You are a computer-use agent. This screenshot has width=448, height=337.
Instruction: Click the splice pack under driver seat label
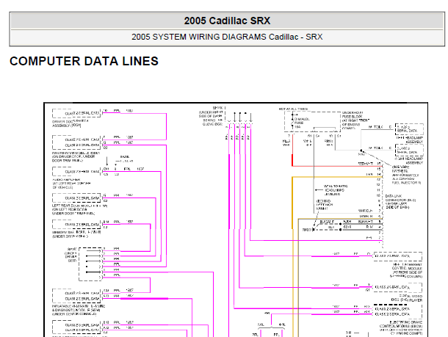point(71,255)
